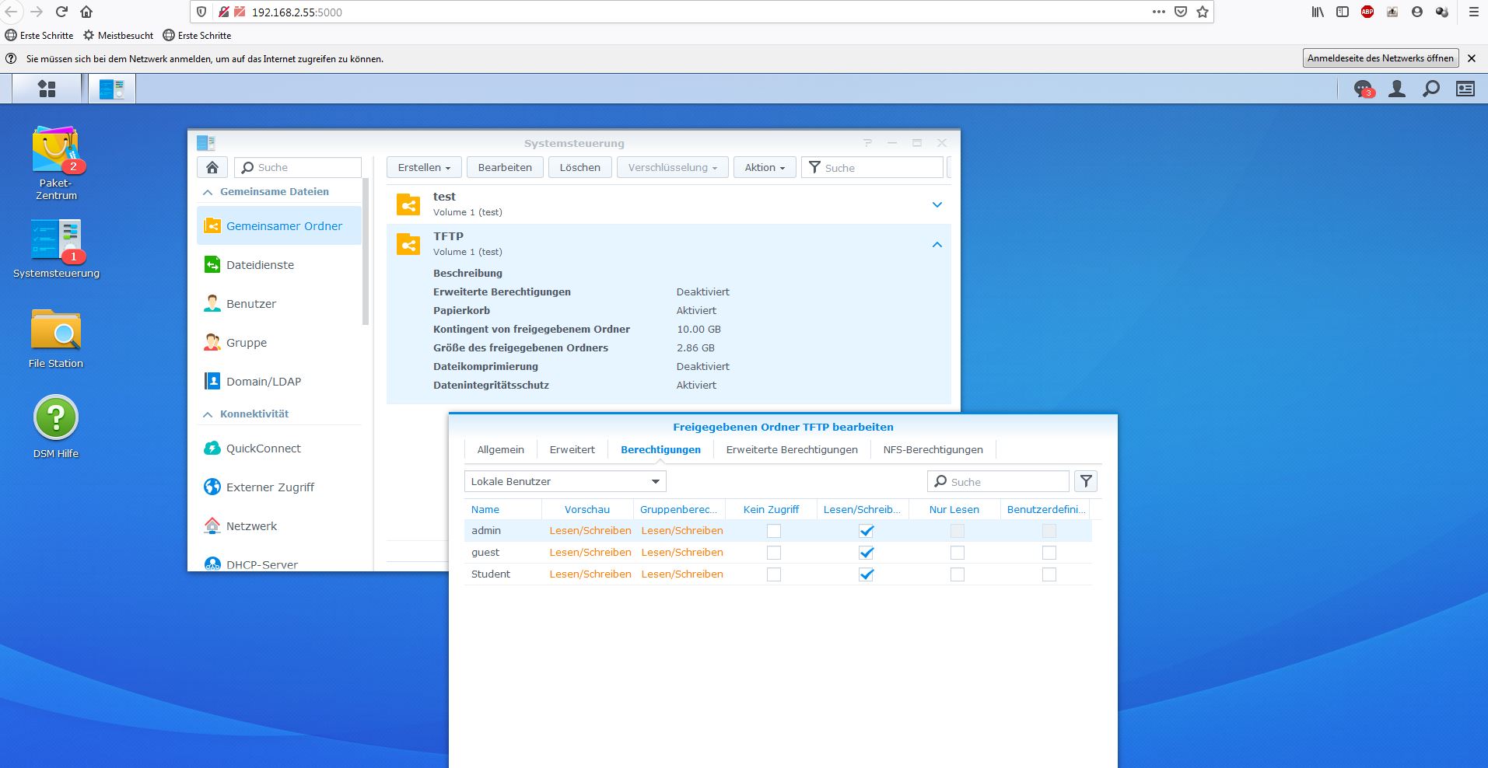Open the Lokale Benutzer dropdown
This screenshot has width=1488, height=768.
pos(565,481)
